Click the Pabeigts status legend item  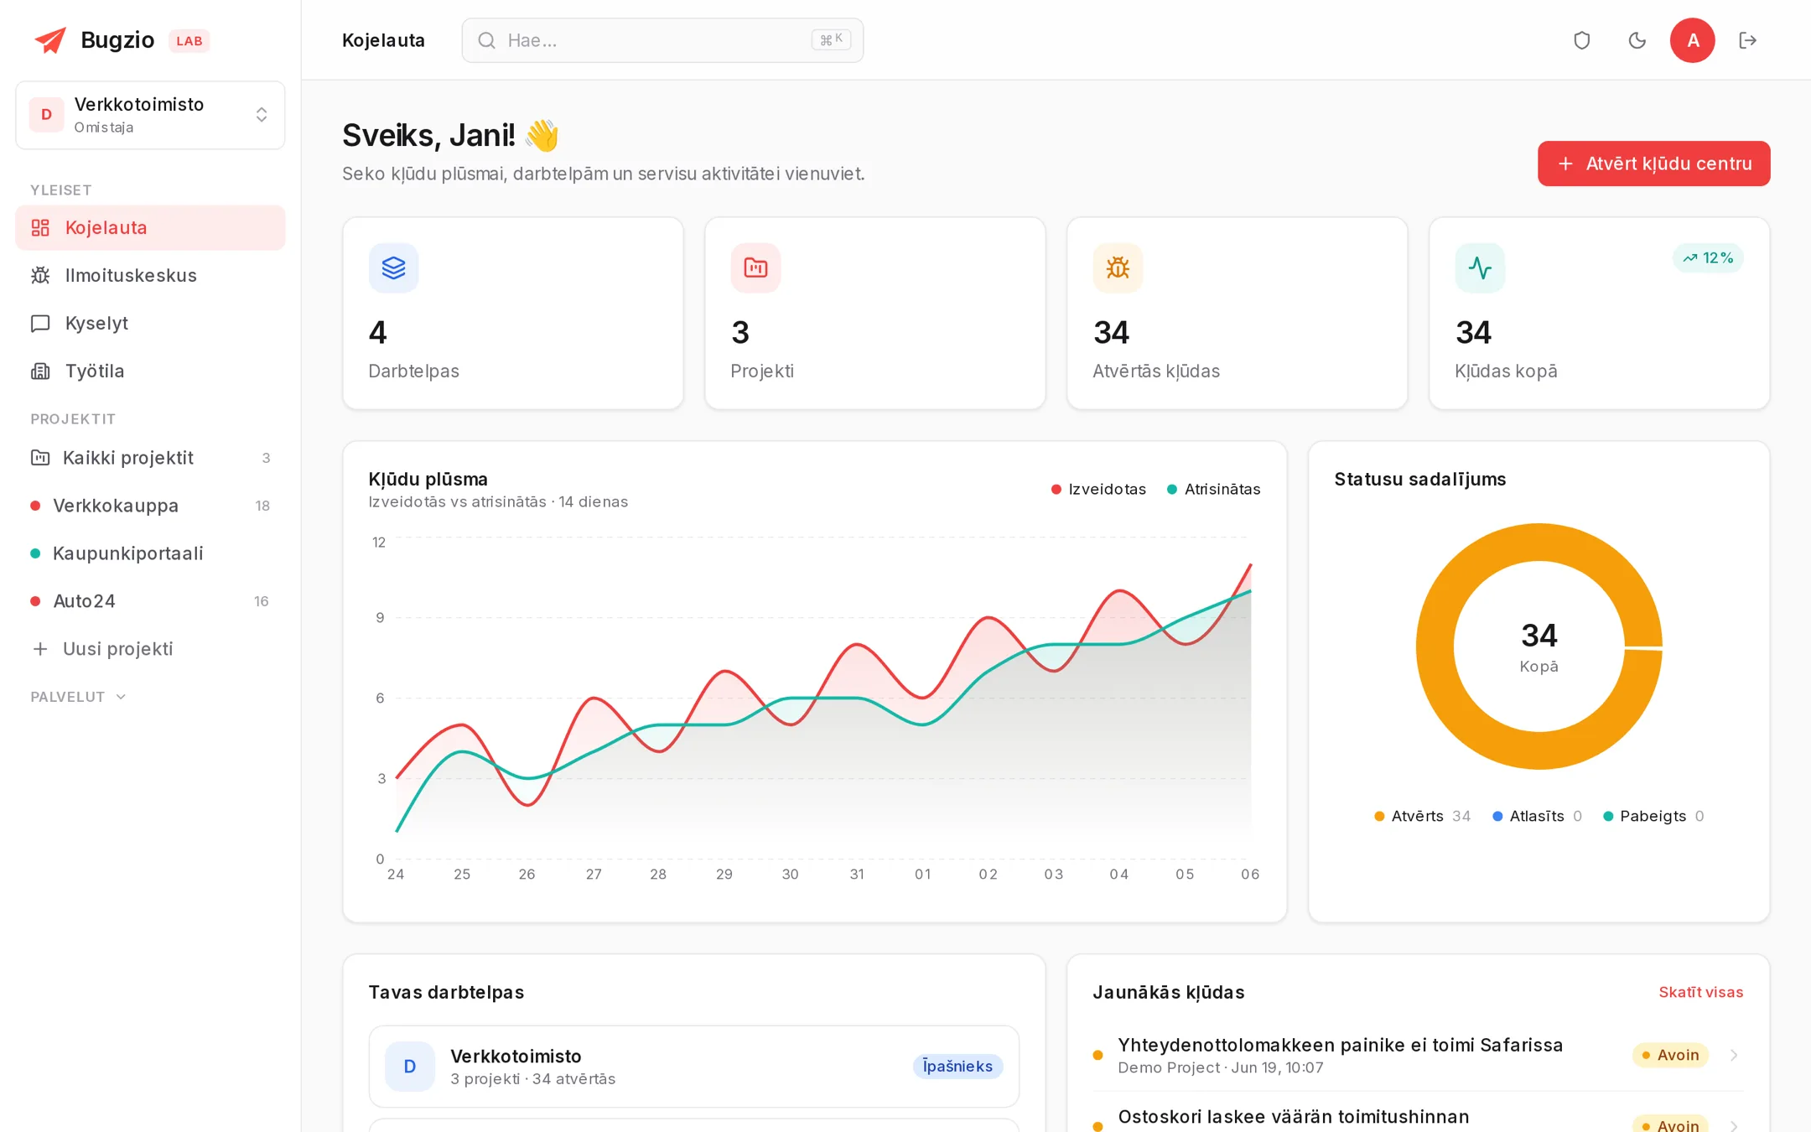(1653, 816)
